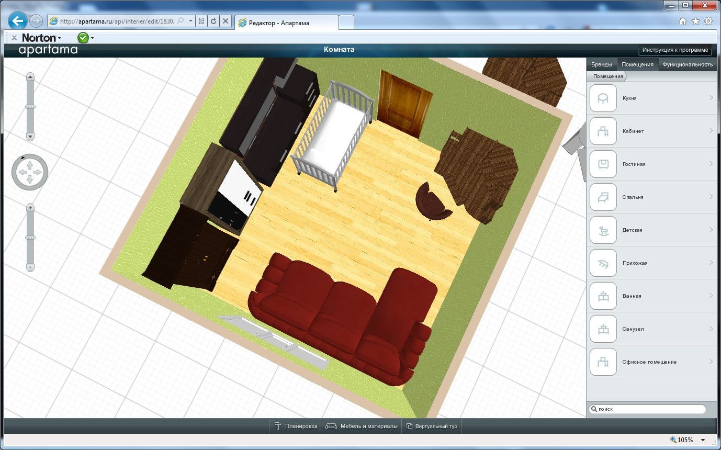The image size is (721, 450).
Task: Click the zoom slider plus end
Action: click(30, 208)
